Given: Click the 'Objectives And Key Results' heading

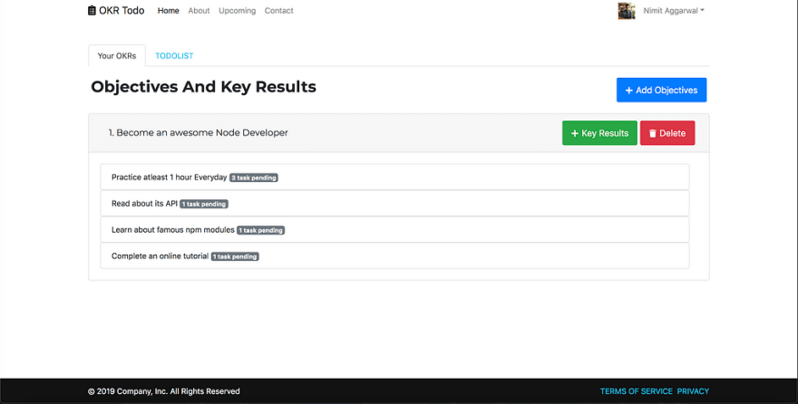Looking at the screenshot, I should click(203, 87).
